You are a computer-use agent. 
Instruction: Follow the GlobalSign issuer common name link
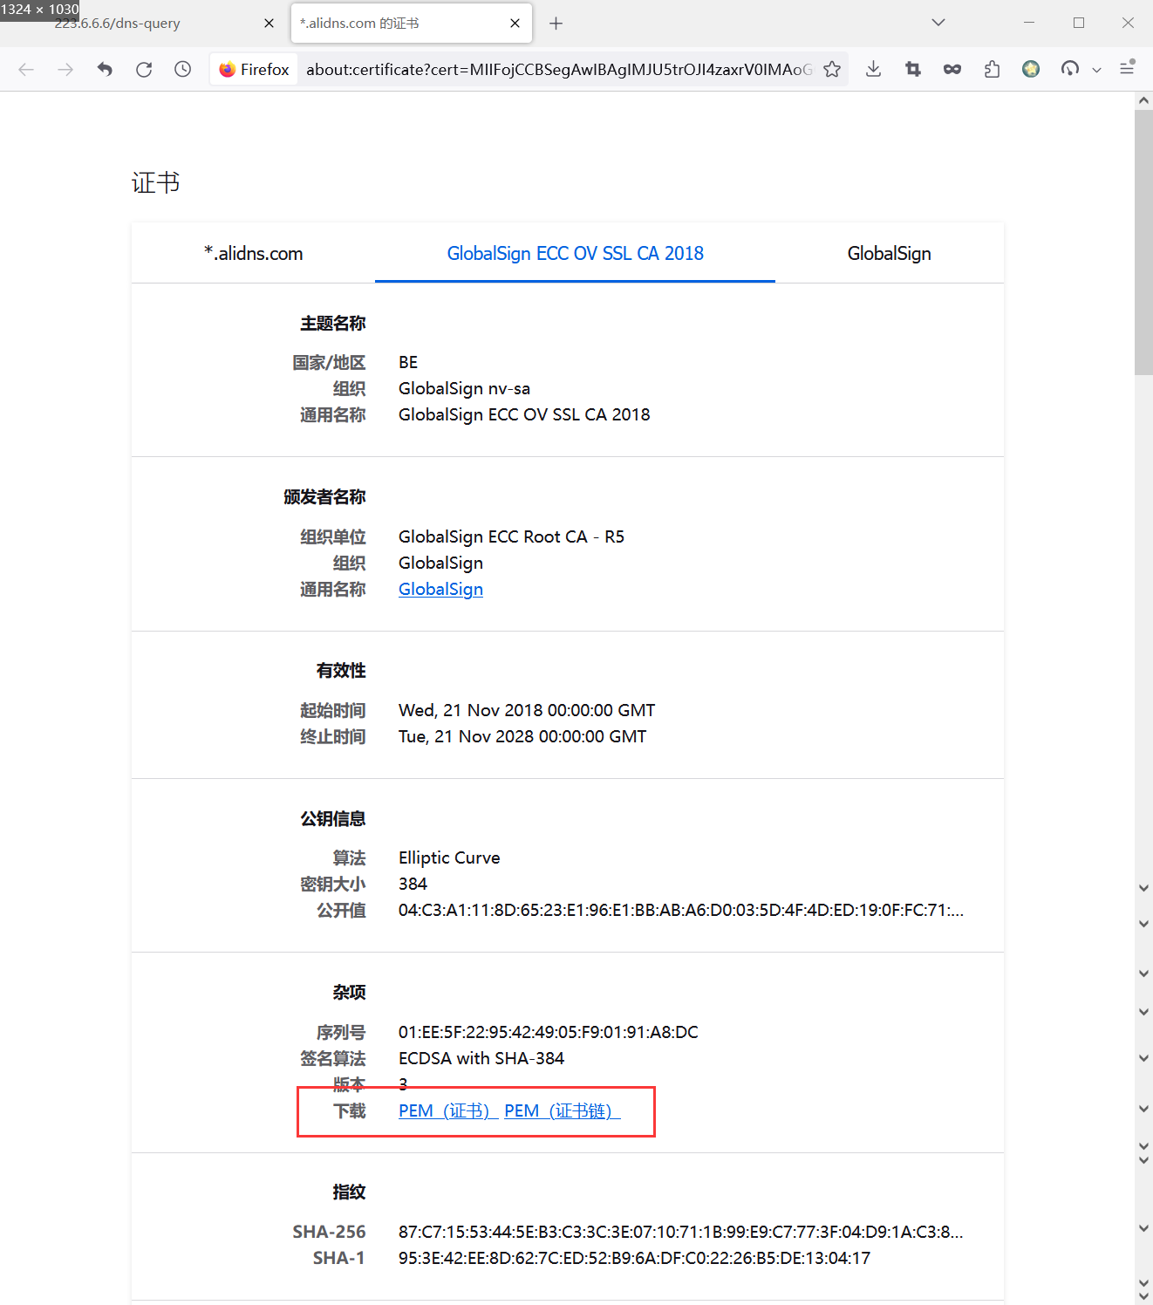[440, 590]
